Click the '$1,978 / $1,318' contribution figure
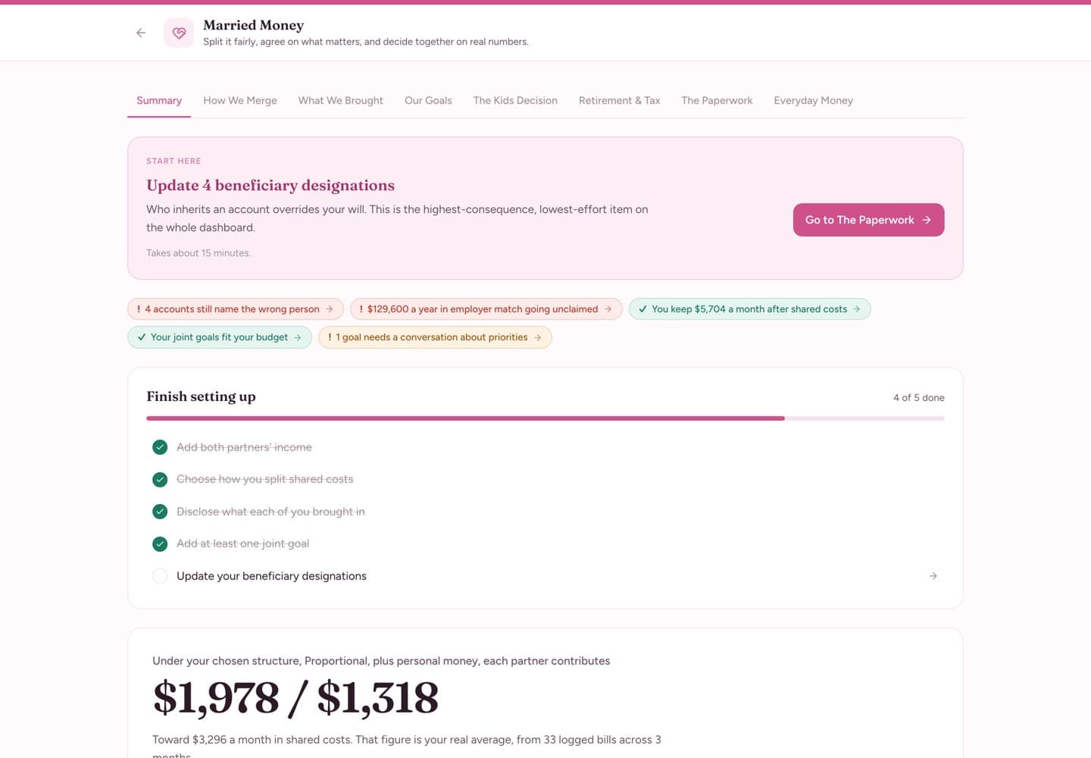The image size is (1091, 758). click(295, 697)
